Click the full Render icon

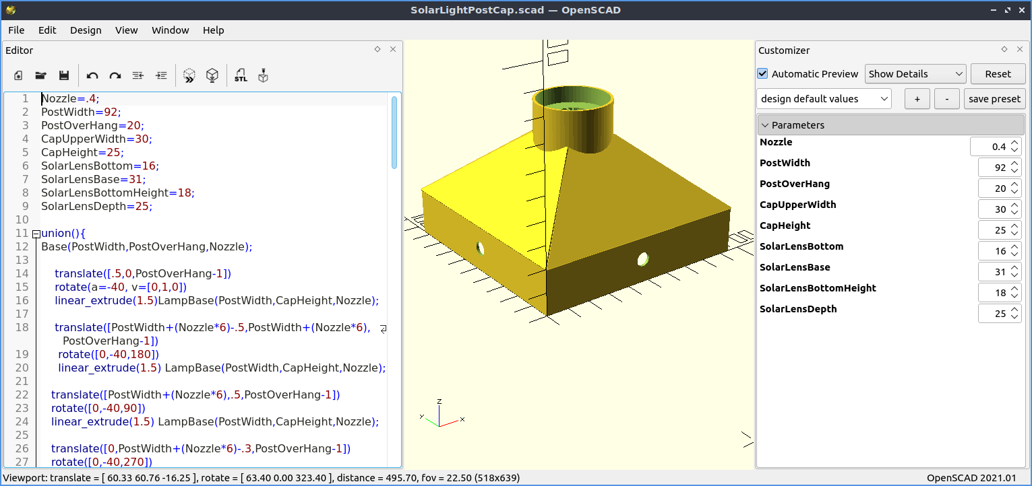pyautogui.click(x=212, y=75)
